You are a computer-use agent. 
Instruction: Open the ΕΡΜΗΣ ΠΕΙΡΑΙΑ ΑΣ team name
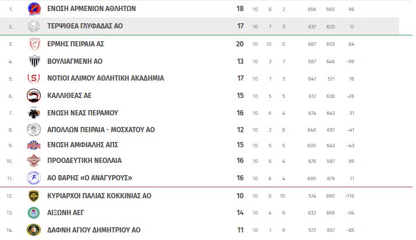click(x=76, y=44)
